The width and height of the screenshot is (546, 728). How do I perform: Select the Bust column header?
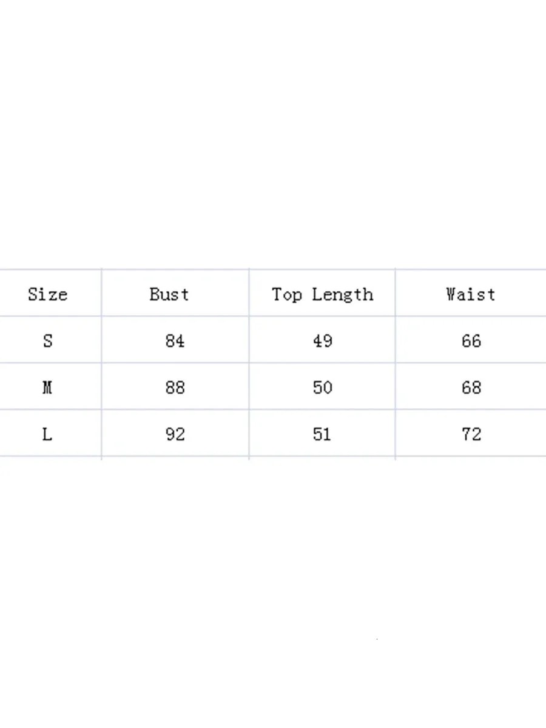point(169,295)
